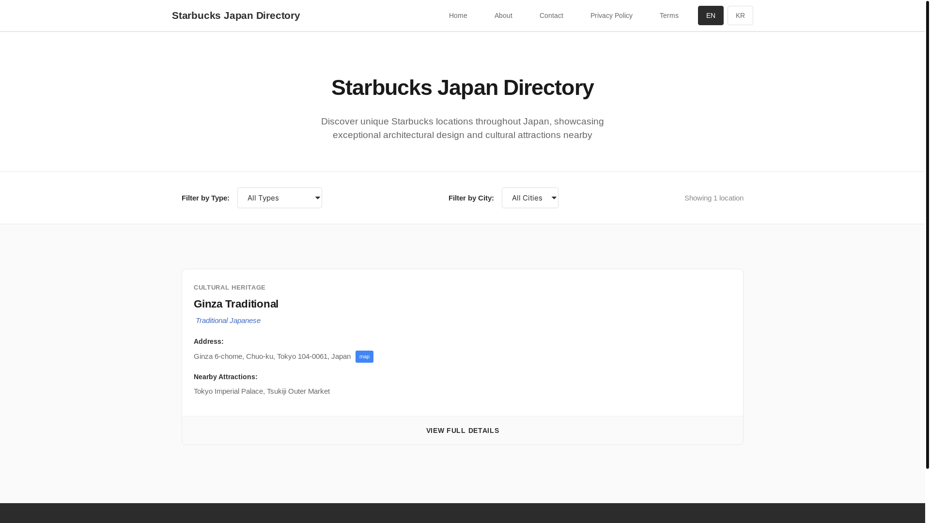Click the Filter by Type label
The width and height of the screenshot is (930, 523).
click(x=205, y=198)
